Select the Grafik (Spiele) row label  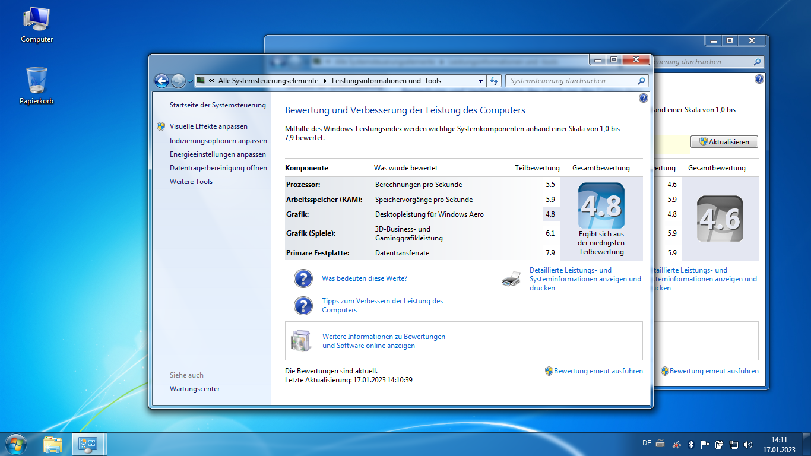[x=311, y=233]
